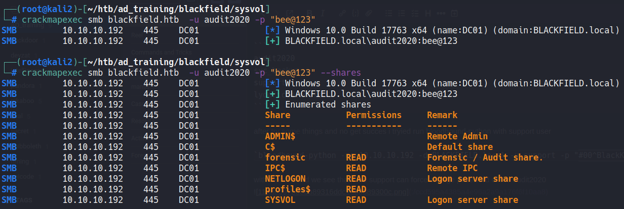Select the C$ share name
Image resolution: width=624 pixels, height=209 pixels.
[270, 147]
